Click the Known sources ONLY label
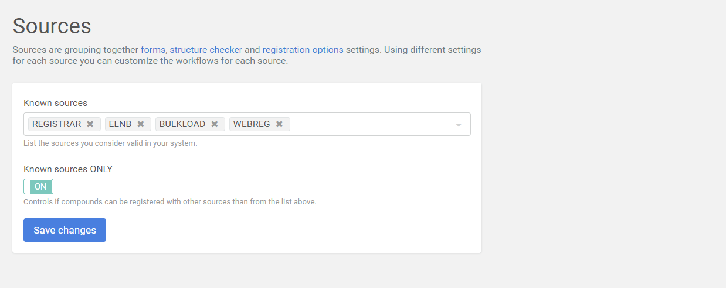The image size is (726, 288). point(68,169)
